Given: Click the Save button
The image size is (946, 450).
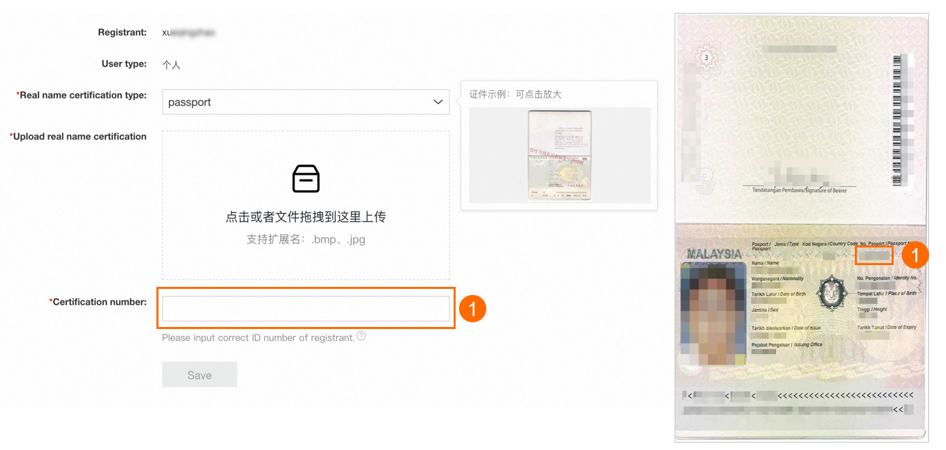Looking at the screenshot, I should (x=199, y=374).
